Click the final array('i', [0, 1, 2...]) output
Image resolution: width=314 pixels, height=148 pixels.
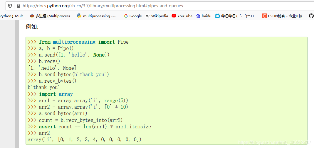(85, 140)
